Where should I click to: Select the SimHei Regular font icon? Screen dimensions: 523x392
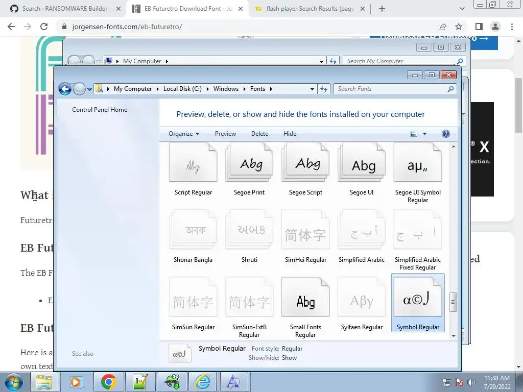[305, 230]
